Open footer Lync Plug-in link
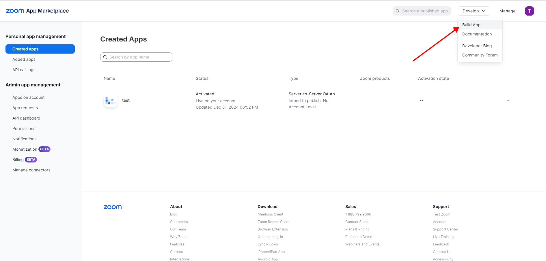The width and height of the screenshot is (546, 261). coord(268,244)
